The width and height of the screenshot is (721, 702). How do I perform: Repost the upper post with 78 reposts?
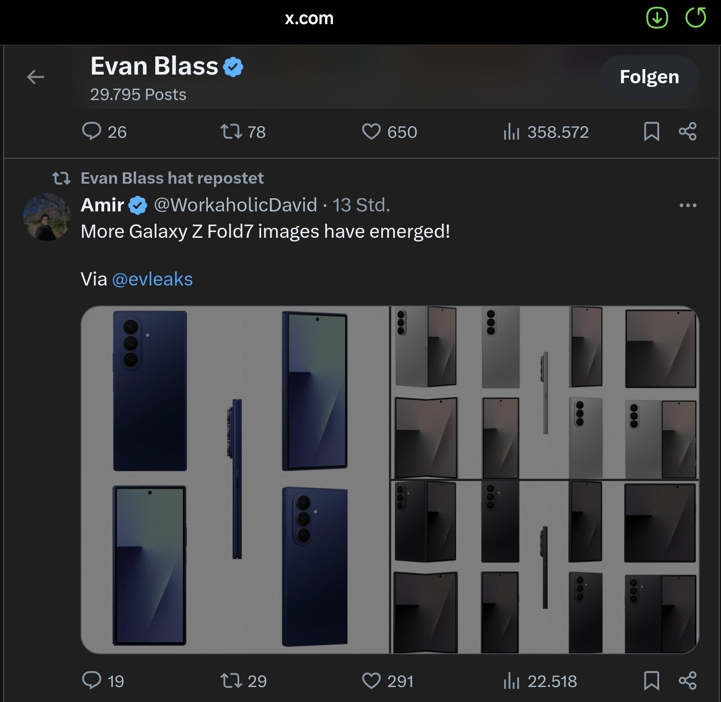coord(231,131)
